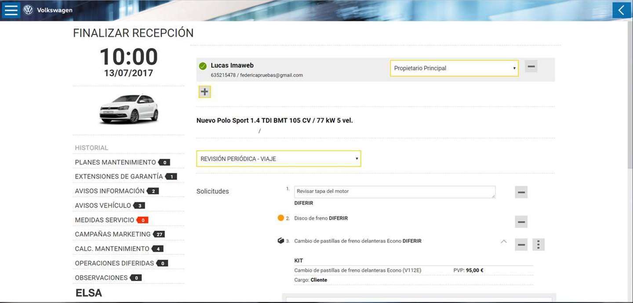Click the Volkswagen logo

(28, 10)
